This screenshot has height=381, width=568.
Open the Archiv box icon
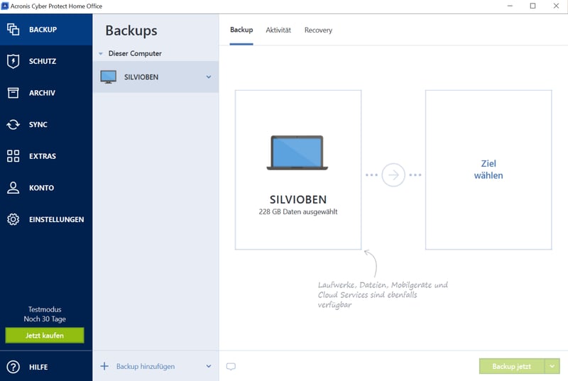[x=13, y=93]
